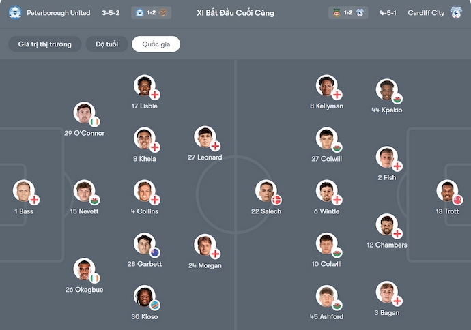Click Garbett's player photo

(144, 243)
